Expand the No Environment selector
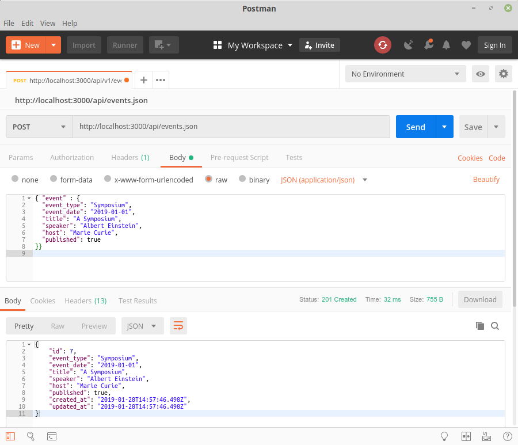518x445 pixels. [405, 74]
